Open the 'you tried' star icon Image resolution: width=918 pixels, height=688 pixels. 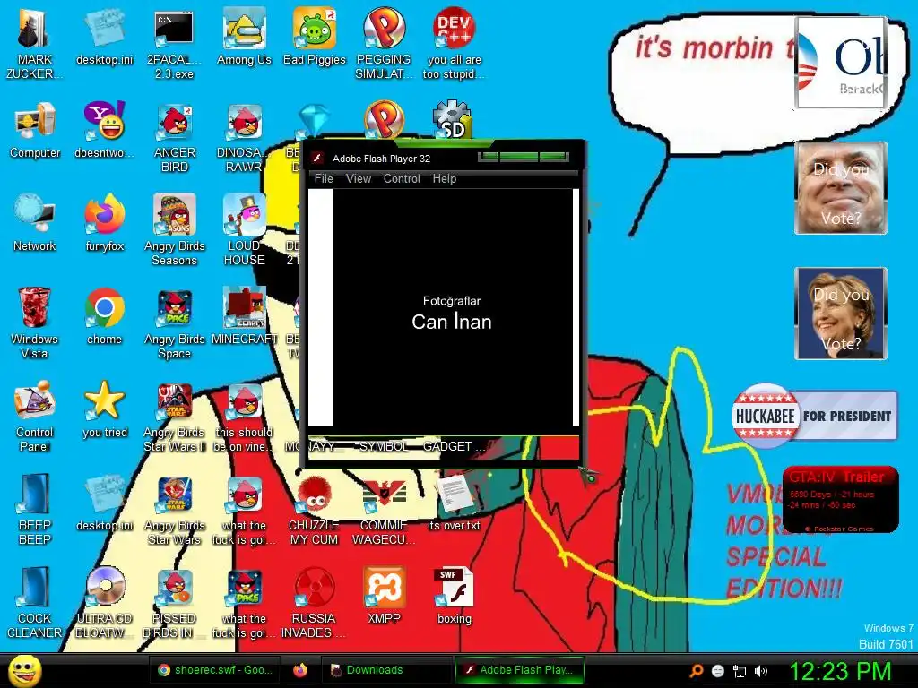click(104, 409)
